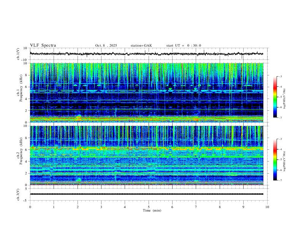Click time axis tick label "7"
Image resolution: width=301 pixels, height=232 pixels.
pyautogui.click(x=196, y=207)
